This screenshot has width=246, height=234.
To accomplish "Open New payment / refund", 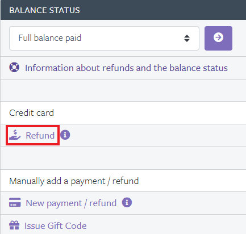I will [x=71, y=203].
